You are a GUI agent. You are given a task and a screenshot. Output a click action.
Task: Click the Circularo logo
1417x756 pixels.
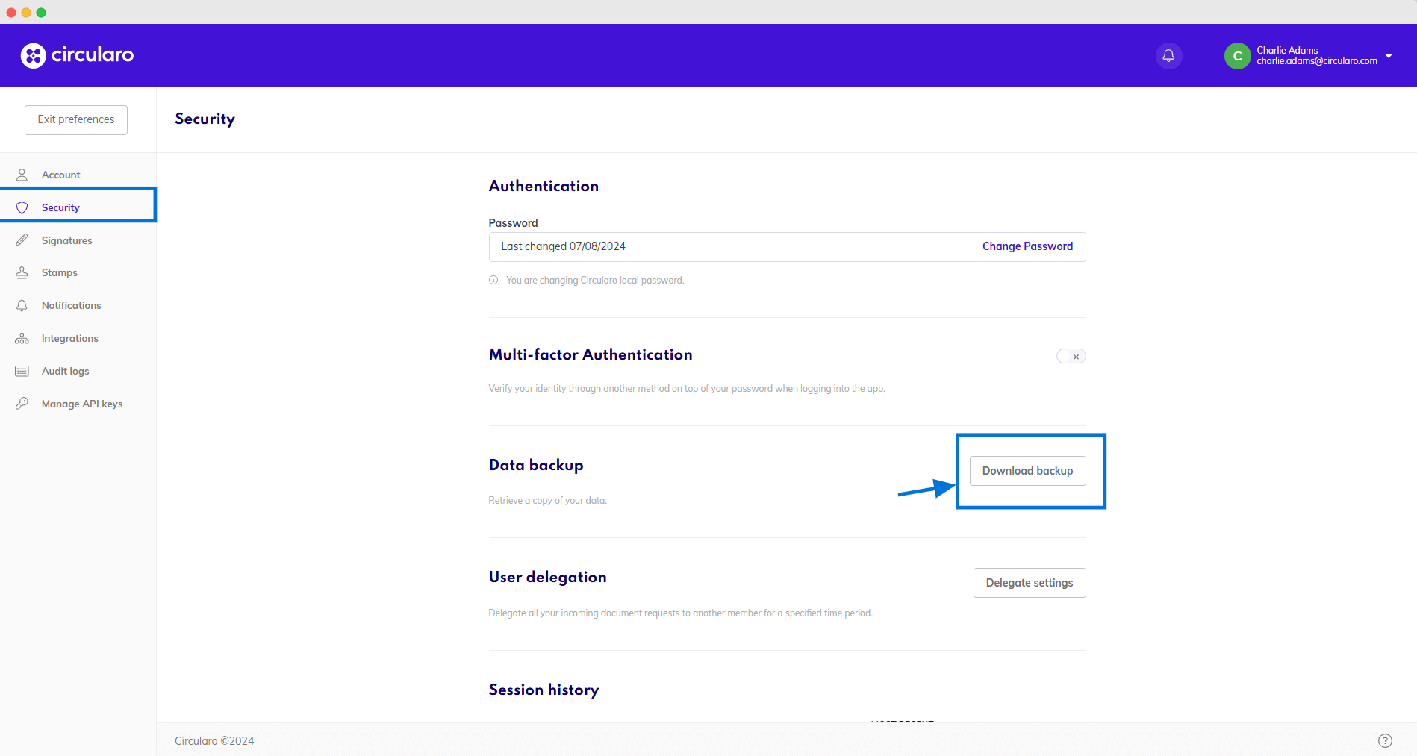pos(78,55)
